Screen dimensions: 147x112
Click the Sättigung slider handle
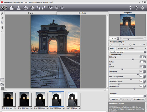133,59
